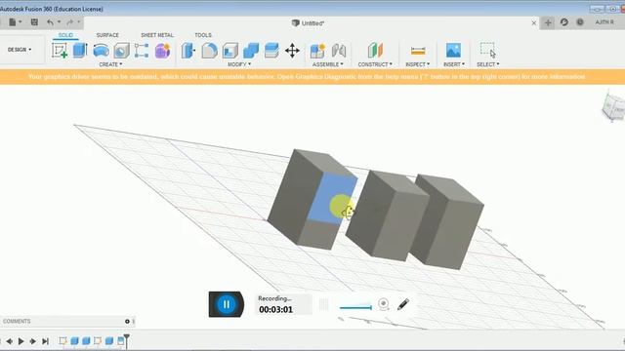The image size is (625, 351).
Task: Select the Revolve tool
Action: tap(101, 51)
